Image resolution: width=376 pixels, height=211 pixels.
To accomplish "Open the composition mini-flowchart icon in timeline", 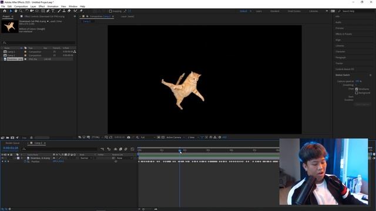I will 102,149.
